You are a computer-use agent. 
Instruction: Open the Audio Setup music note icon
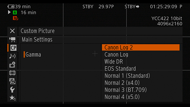[12, 56]
